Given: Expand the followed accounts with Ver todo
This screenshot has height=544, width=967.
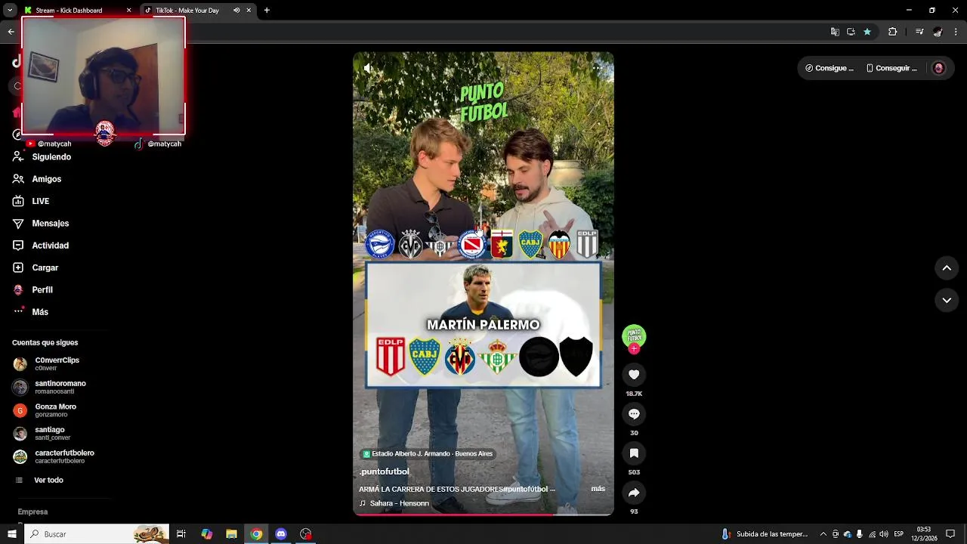Looking at the screenshot, I should click(x=39, y=481).
